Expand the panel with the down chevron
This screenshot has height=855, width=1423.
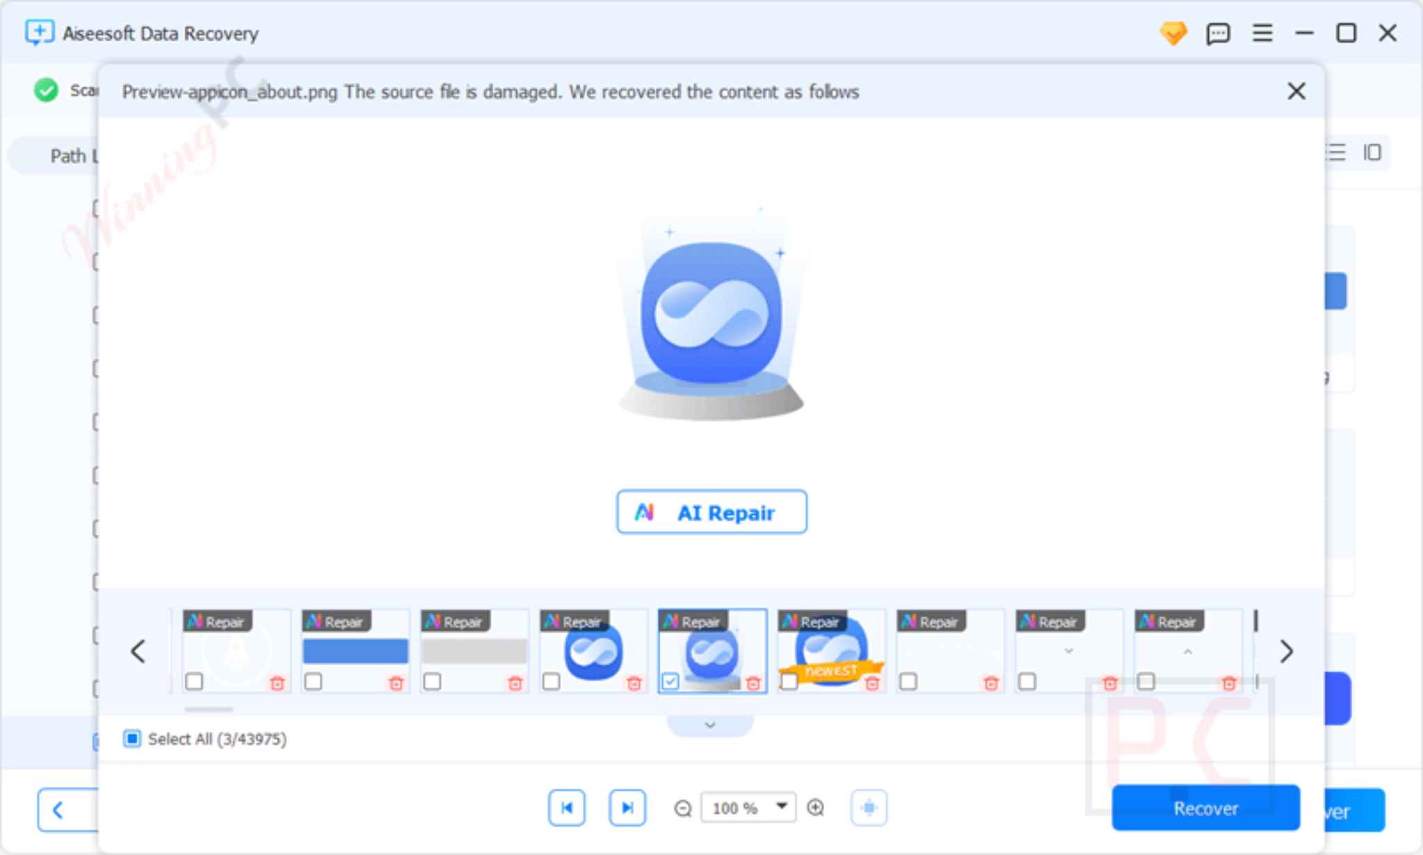[710, 724]
